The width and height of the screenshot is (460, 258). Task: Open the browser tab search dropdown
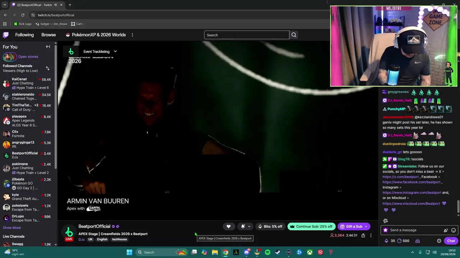pyautogui.click(x=5, y=5)
